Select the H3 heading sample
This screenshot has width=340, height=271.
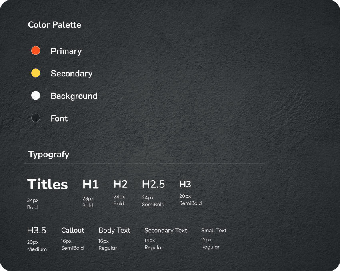[x=185, y=184]
